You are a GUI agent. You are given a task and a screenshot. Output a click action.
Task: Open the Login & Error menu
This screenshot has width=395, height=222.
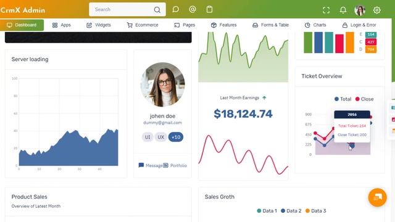coord(359,25)
